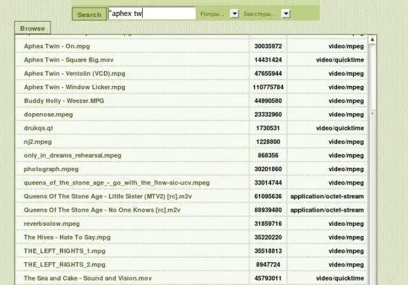Click size value 14431424
This screenshot has height=285, width=408.
click(268, 60)
